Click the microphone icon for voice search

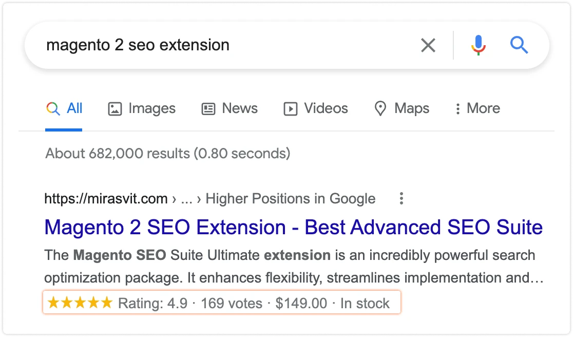click(478, 45)
